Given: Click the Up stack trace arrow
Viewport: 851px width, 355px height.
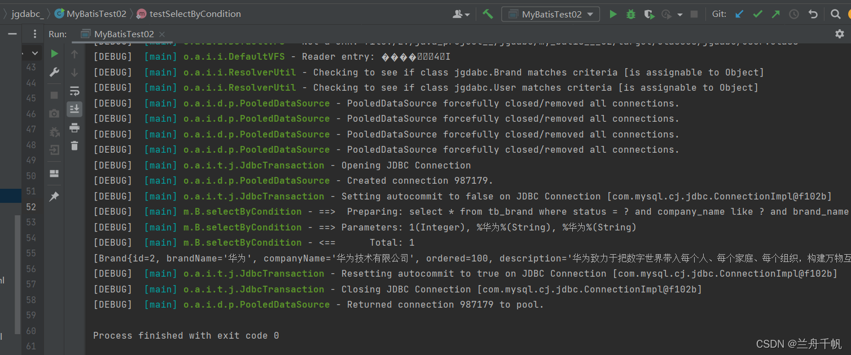Looking at the screenshot, I should [x=74, y=54].
